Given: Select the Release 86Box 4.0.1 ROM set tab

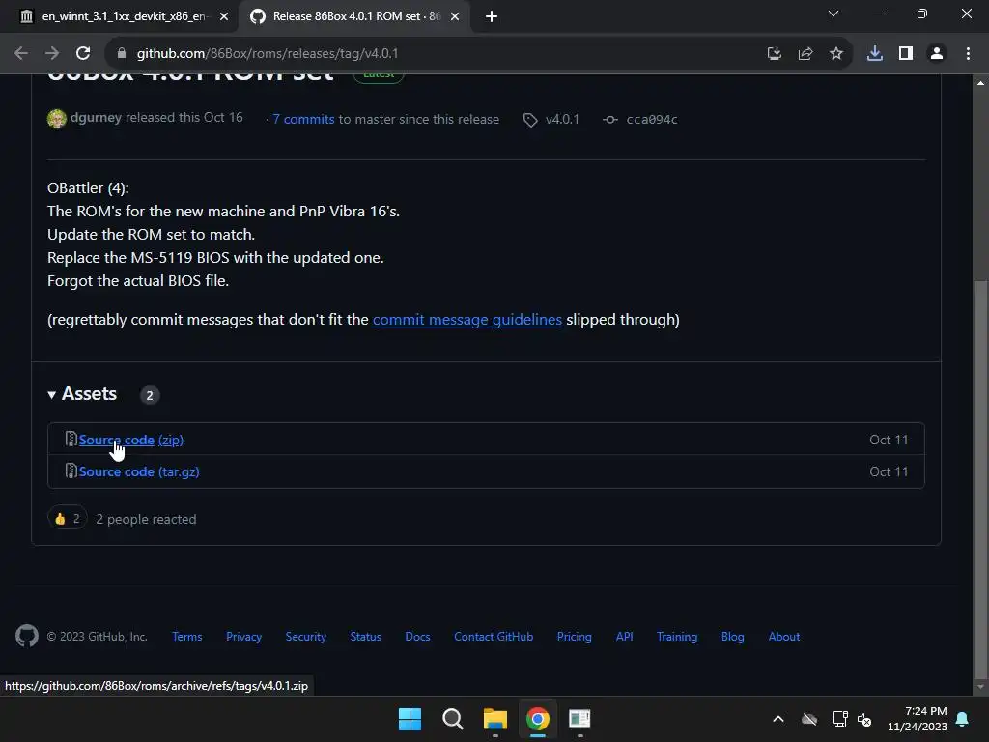Looking at the screenshot, I should pos(353,17).
